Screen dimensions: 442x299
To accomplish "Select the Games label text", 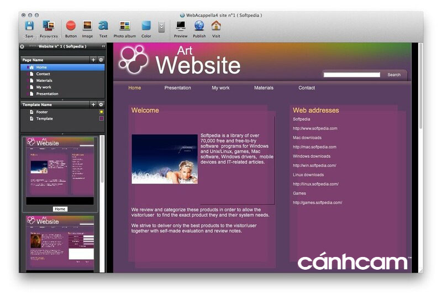I will (x=299, y=193).
